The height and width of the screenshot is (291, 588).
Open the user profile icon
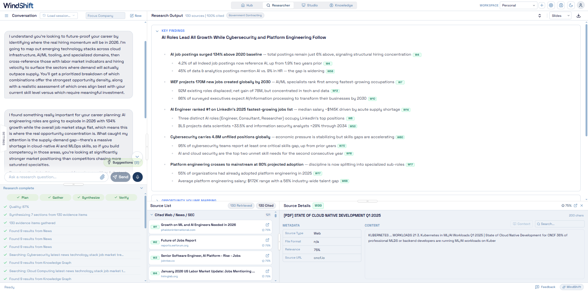(x=580, y=5)
